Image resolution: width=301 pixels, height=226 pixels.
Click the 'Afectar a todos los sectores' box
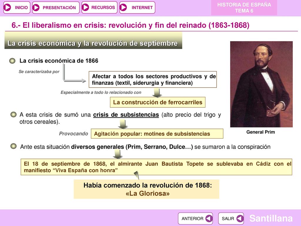[x=153, y=79]
